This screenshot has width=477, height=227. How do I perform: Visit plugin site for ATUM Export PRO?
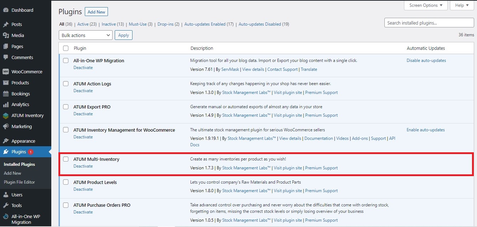tap(288, 115)
